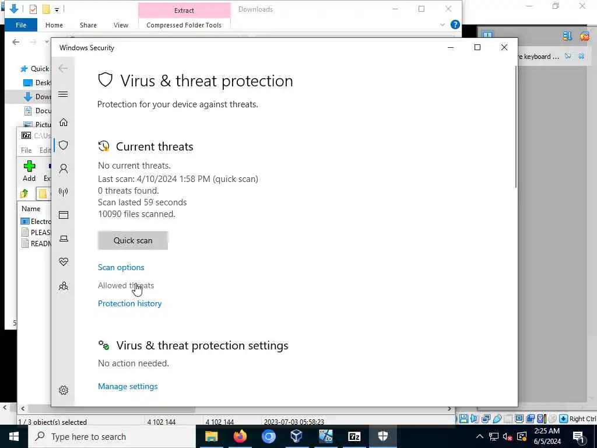Open File tab in File Explorer
This screenshot has width=597, height=448.
point(21,25)
